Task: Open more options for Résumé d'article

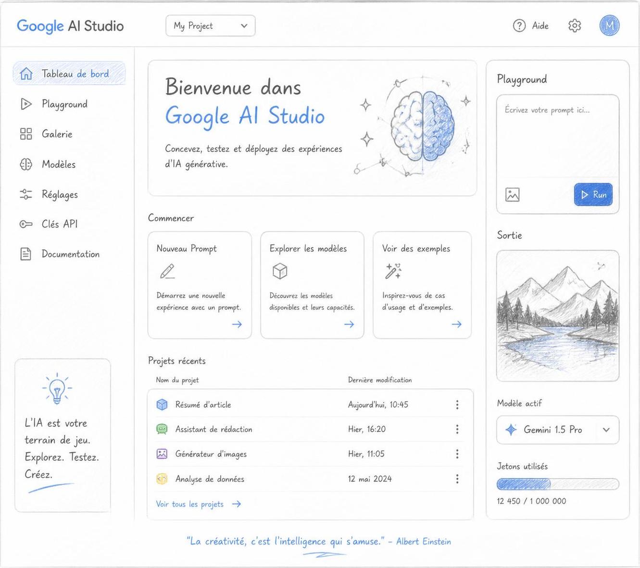Action: [457, 404]
